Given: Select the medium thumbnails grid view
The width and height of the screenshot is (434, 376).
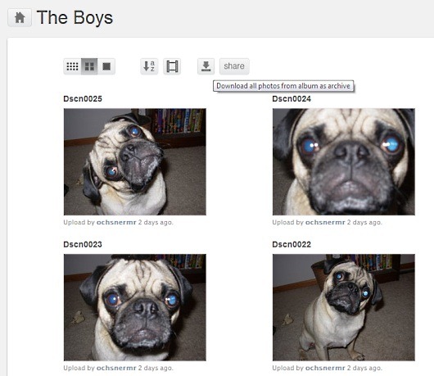Looking at the screenshot, I should coord(89,66).
